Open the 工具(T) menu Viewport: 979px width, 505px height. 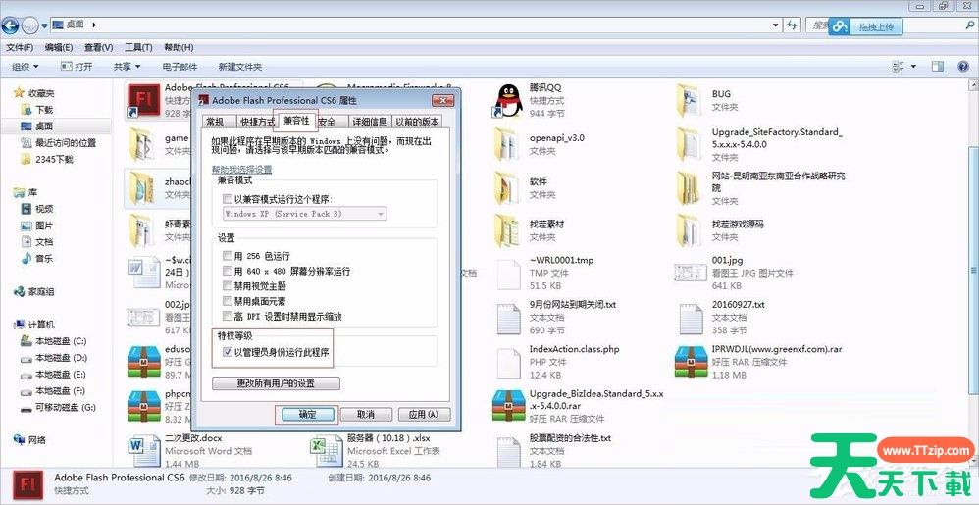[138, 47]
